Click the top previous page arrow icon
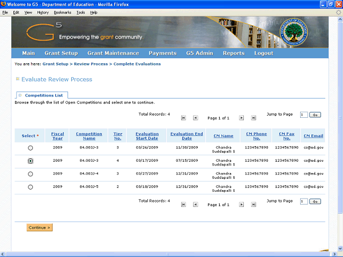 195,117
